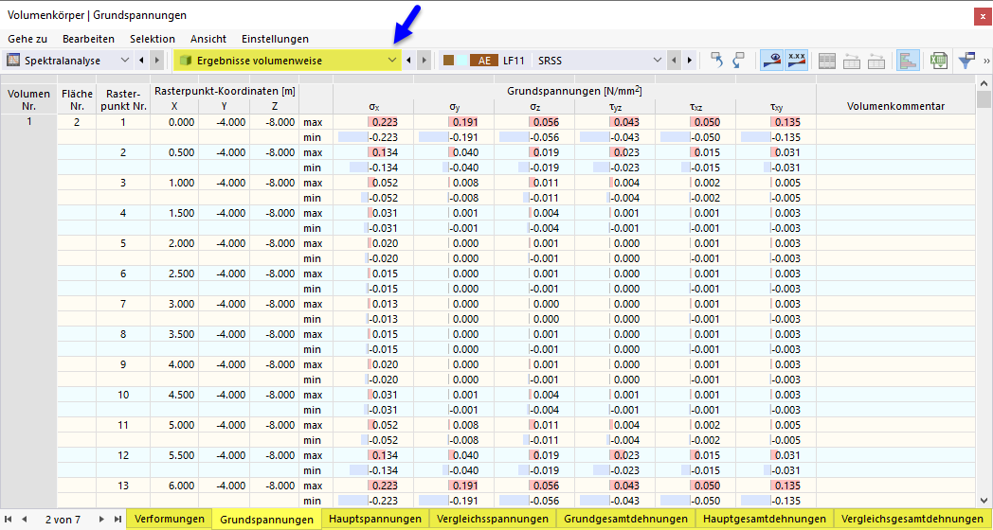The image size is (993, 530).
Task: Open the Einstellungen menu
Action: tap(275, 39)
